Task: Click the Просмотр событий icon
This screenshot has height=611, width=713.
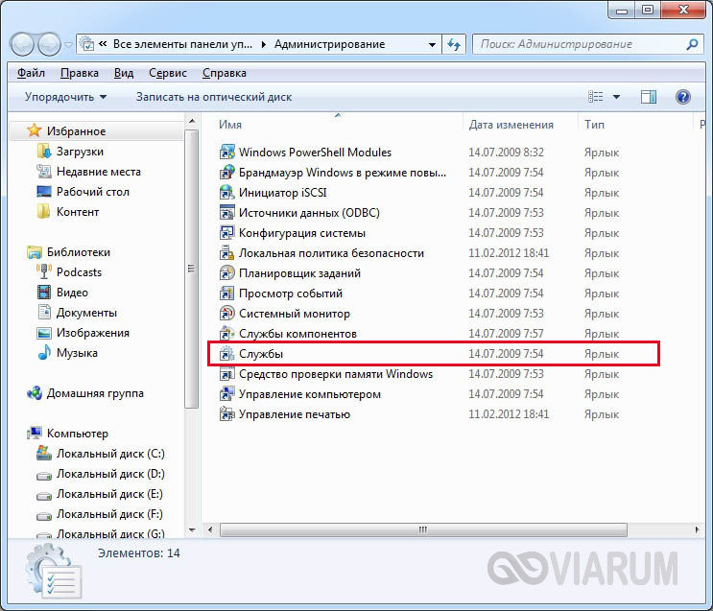Action: click(226, 294)
